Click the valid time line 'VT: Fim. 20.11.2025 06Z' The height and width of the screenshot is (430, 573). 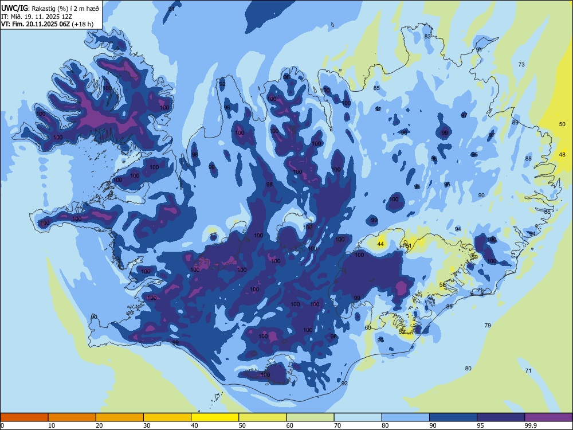pyautogui.click(x=36, y=24)
